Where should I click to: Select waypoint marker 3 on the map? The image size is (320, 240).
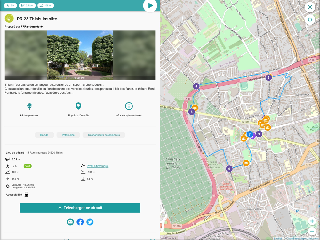click(268, 77)
